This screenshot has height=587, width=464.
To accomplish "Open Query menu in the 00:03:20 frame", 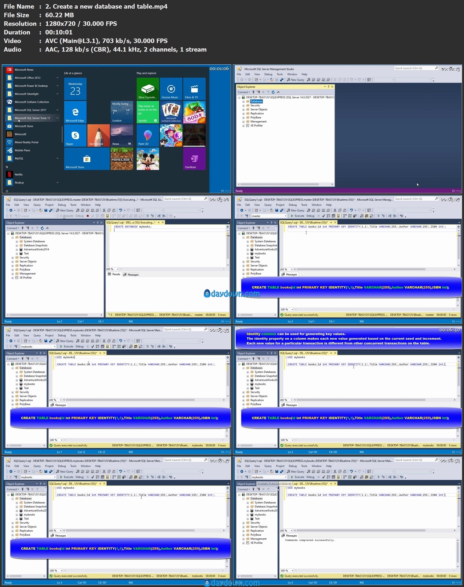I will point(37,205).
